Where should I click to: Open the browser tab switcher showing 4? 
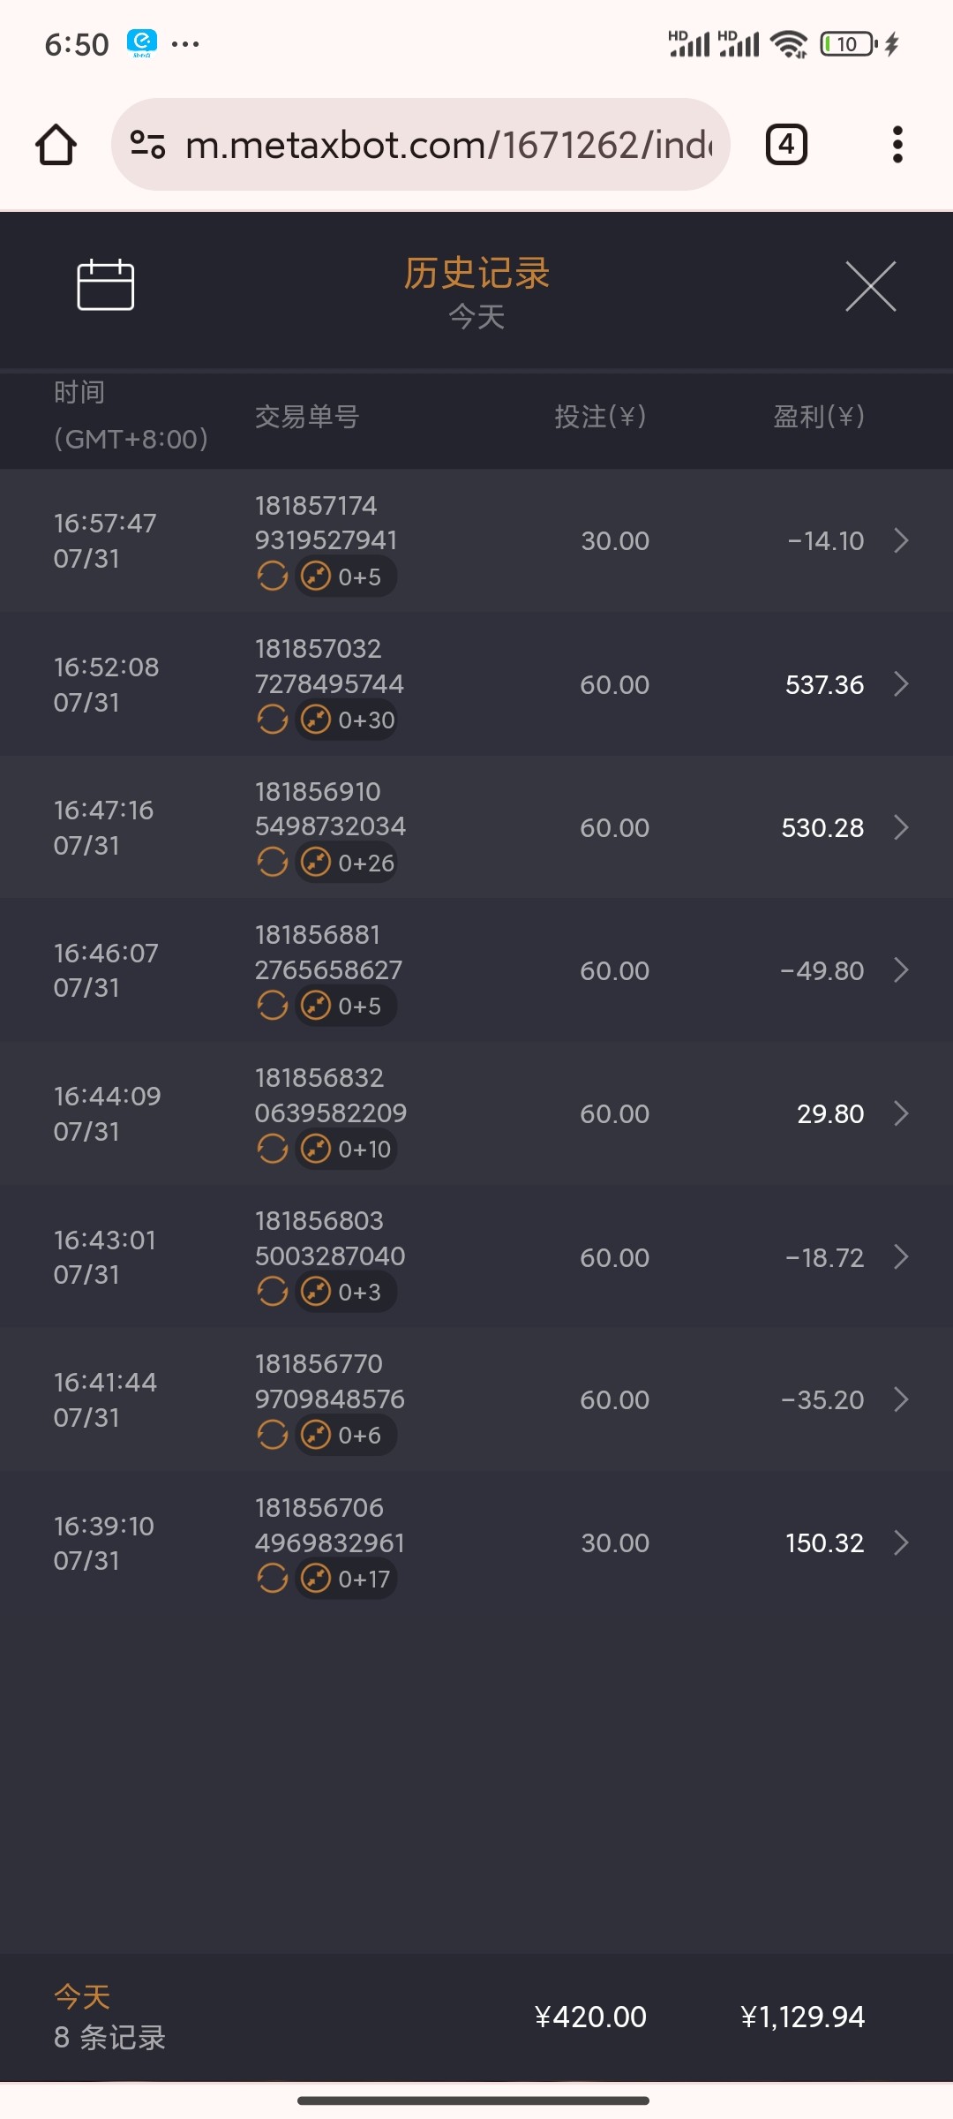coord(786,145)
